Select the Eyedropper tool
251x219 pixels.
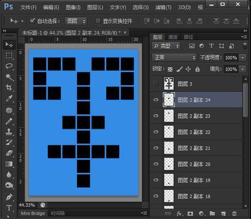tap(9, 99)
